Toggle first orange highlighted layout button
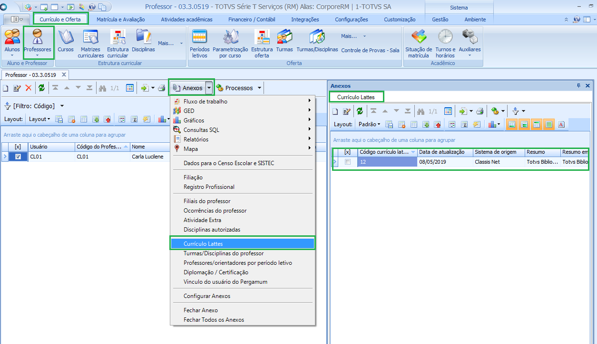This screenshot has width=597, height=344. pos(512,124)
